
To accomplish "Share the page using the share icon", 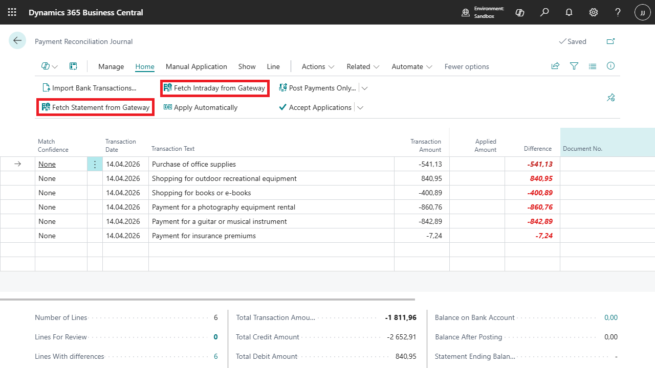I will pyautogui.click(x=555, y=66).
